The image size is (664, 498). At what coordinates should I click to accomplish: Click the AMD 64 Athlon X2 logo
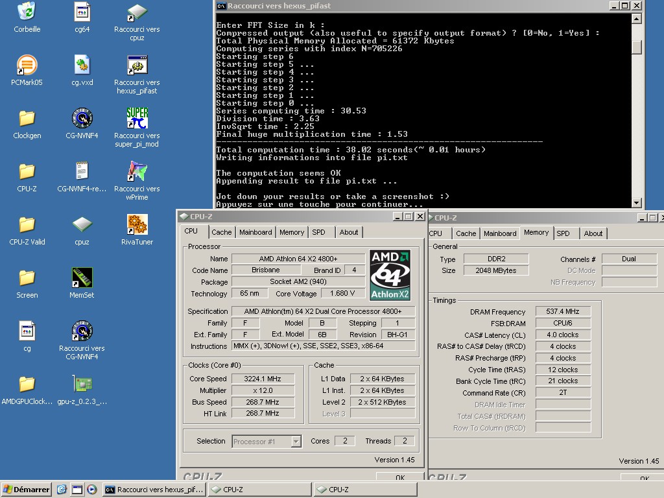coord(390,275)
